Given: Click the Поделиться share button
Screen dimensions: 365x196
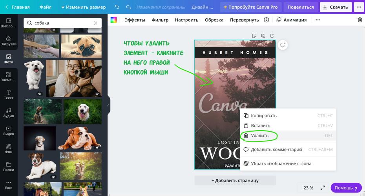Looking at the screenshot, I should coord(301,7).
